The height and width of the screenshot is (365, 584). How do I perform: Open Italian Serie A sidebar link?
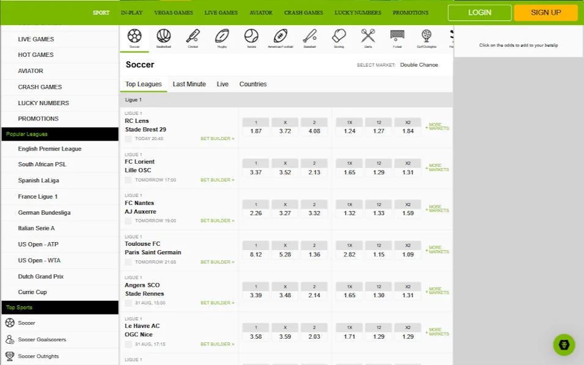point(36,228)
